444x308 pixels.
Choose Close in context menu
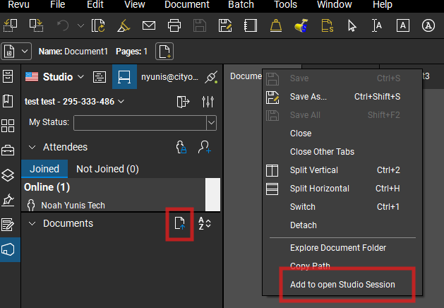click(x=342, y=134)
